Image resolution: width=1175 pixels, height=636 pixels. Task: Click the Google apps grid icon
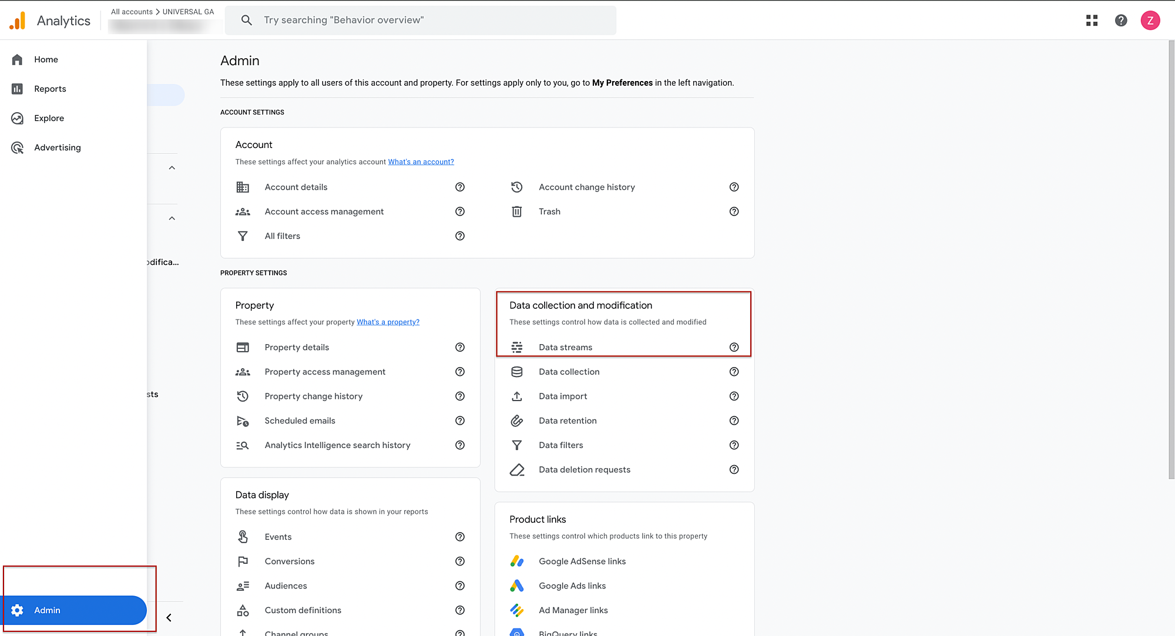click(1092, 21)
